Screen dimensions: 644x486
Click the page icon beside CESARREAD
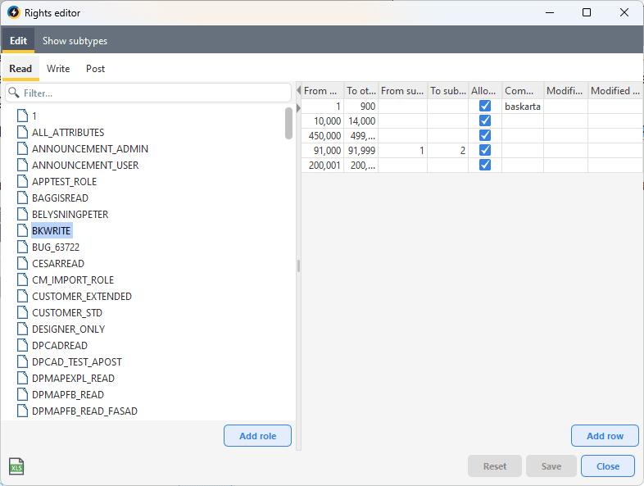(23, 264)
